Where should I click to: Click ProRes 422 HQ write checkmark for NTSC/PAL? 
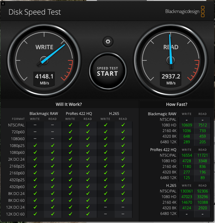point(70,125)
